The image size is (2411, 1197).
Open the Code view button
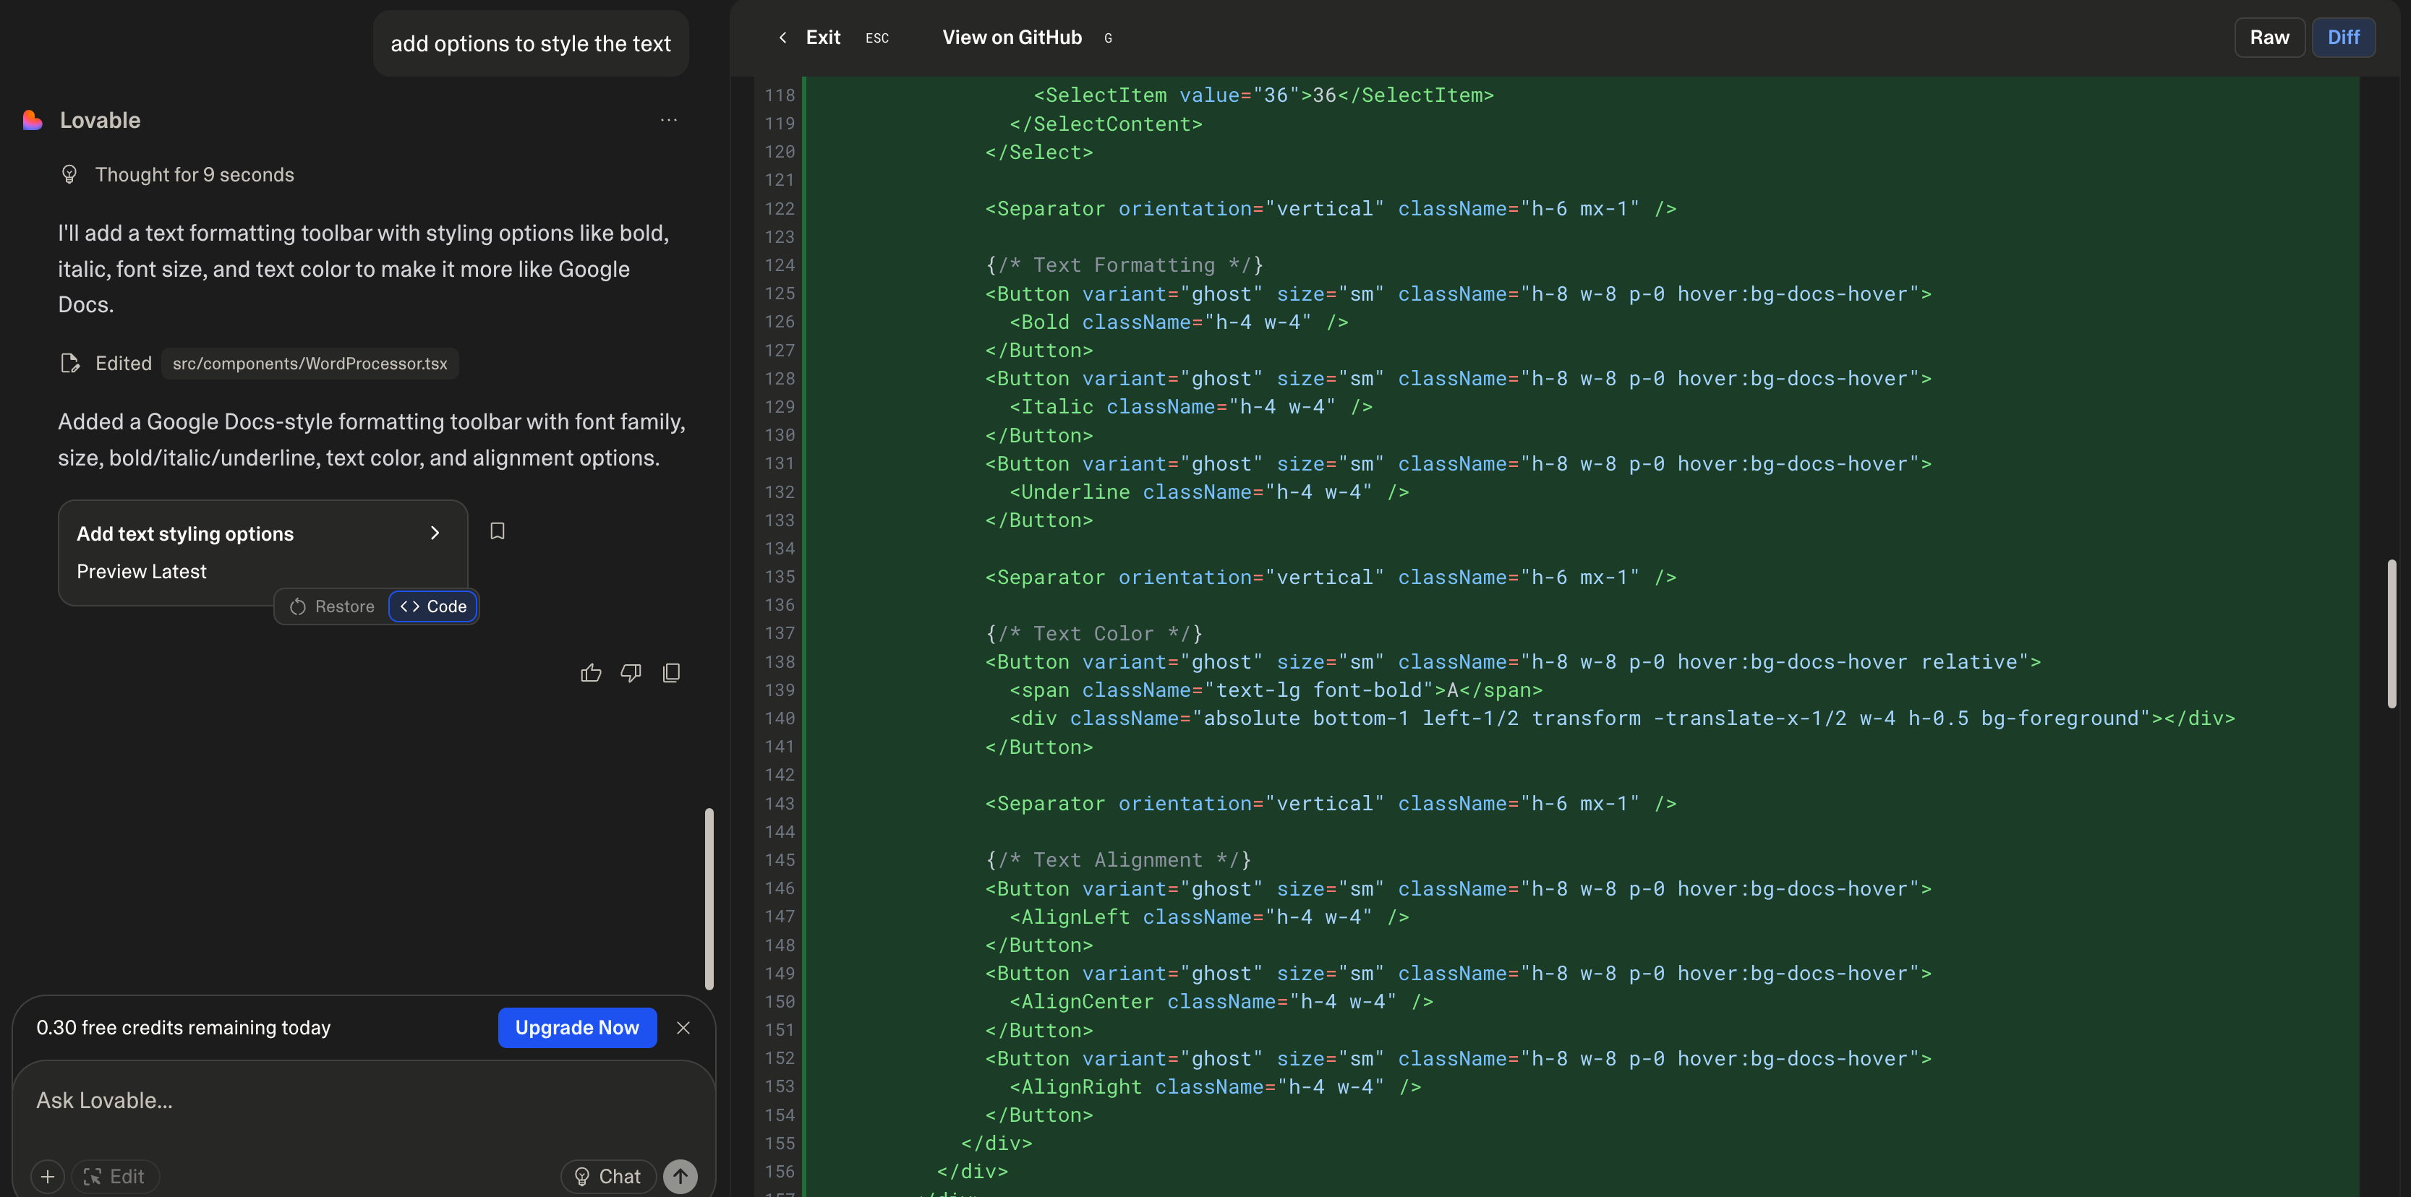tap(433, 606)
